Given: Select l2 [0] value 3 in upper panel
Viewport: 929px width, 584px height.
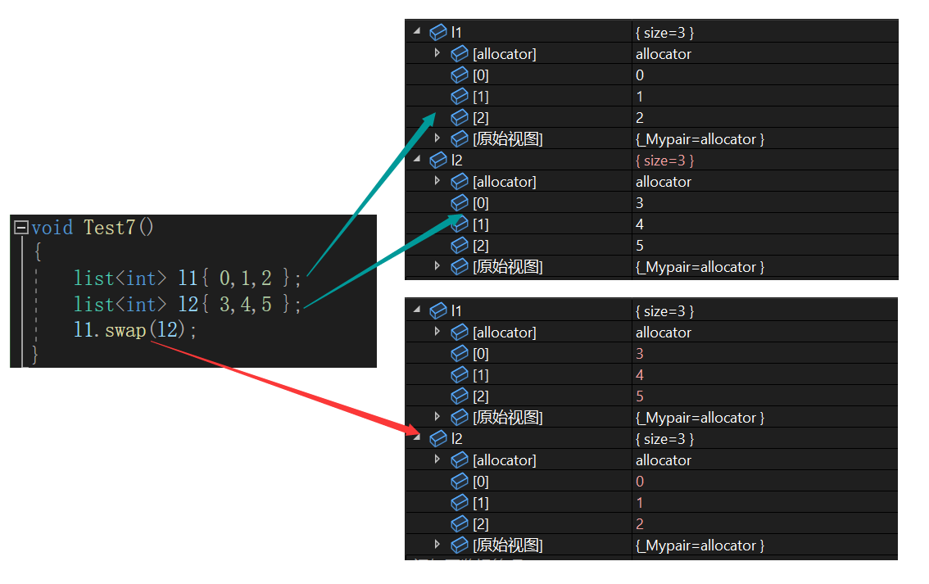Looking at the screenshot, I should click(x=639, y=203).
